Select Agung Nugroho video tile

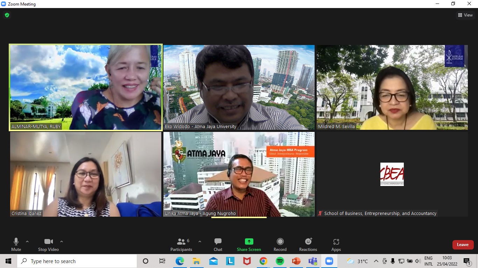(x=239, y=174)
